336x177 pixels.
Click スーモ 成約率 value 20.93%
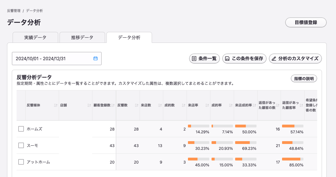(x=226, y=148)
